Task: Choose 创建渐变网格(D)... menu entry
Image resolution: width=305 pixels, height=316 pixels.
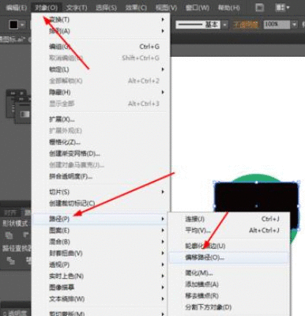Action: [100, 153]
